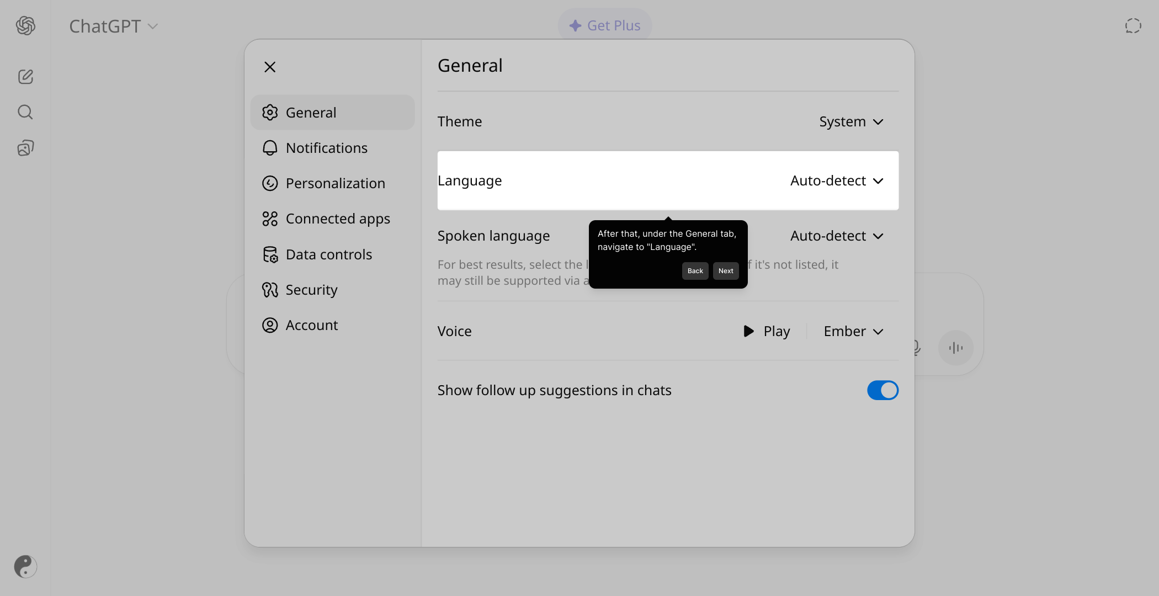Click the Get Plus upgrade button
This screenshot has height=596, width=1159.
coord(605,25)
